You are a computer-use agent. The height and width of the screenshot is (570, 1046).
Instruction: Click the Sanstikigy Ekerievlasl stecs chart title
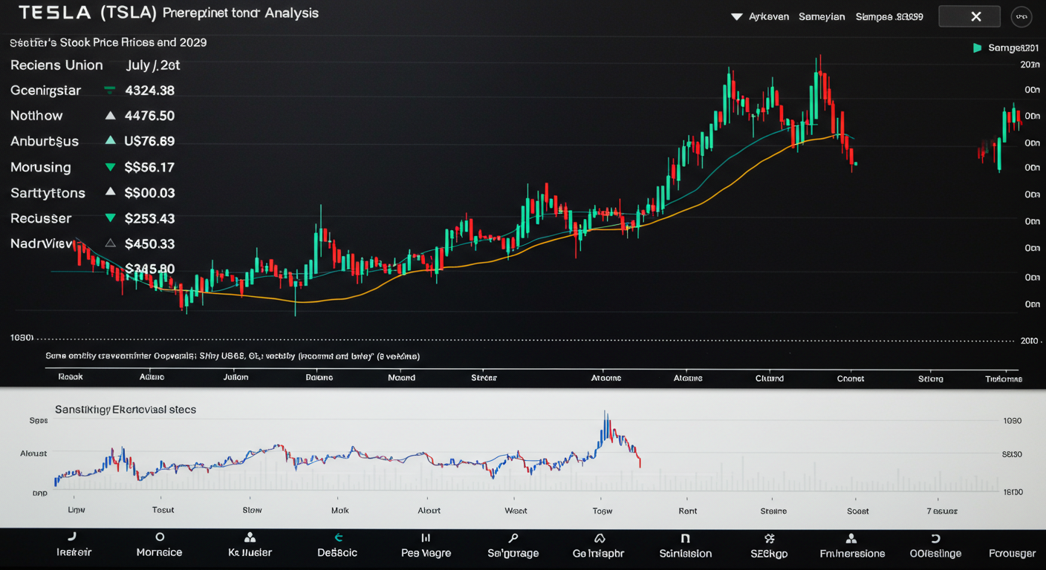point(126,409)
